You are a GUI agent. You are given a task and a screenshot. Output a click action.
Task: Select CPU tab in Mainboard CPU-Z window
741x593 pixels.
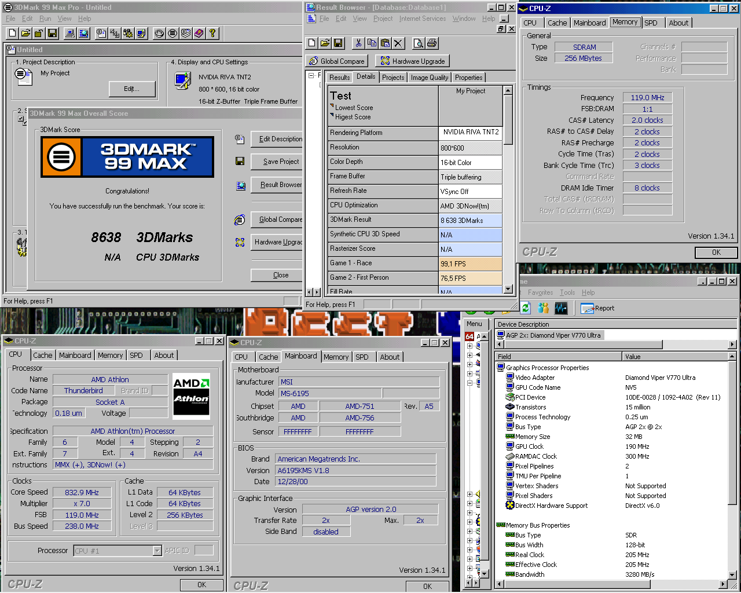(241, 357)
